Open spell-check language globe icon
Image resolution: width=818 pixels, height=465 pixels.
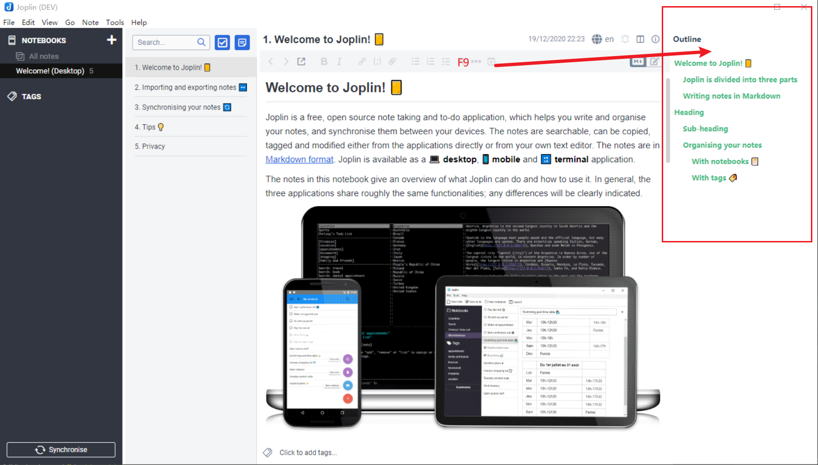pos(597,39)
